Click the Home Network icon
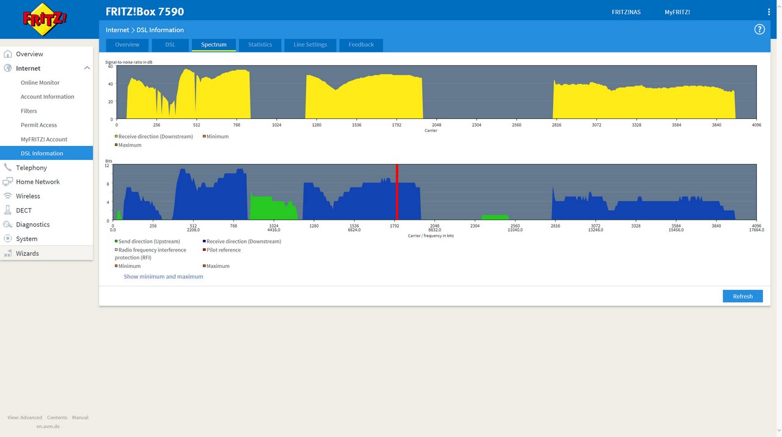This screenshot has width=782, height=437. (8, 182)
